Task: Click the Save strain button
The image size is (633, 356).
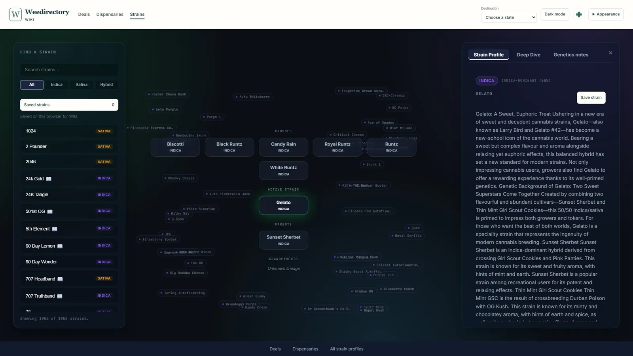Action: click(591, 98)
